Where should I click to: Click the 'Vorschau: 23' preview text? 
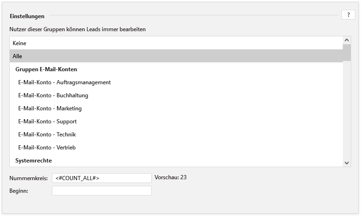pos(170,177)
